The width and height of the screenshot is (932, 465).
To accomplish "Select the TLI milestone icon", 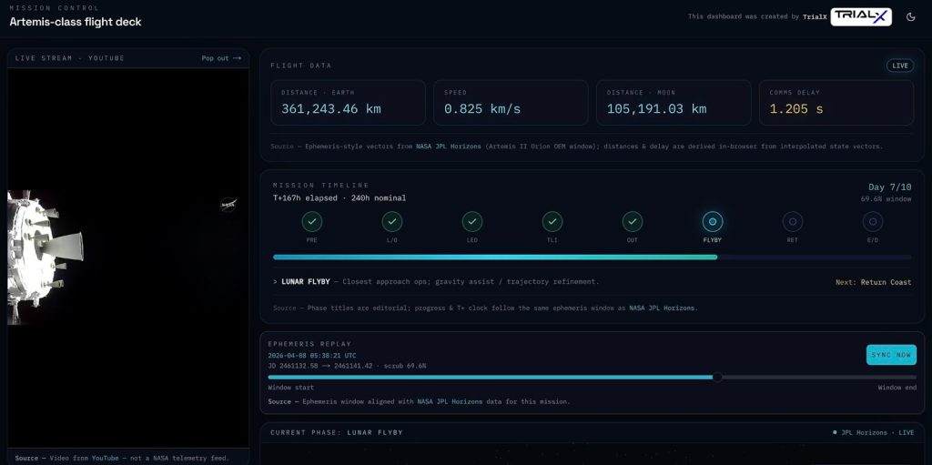I will click(552, 221).
